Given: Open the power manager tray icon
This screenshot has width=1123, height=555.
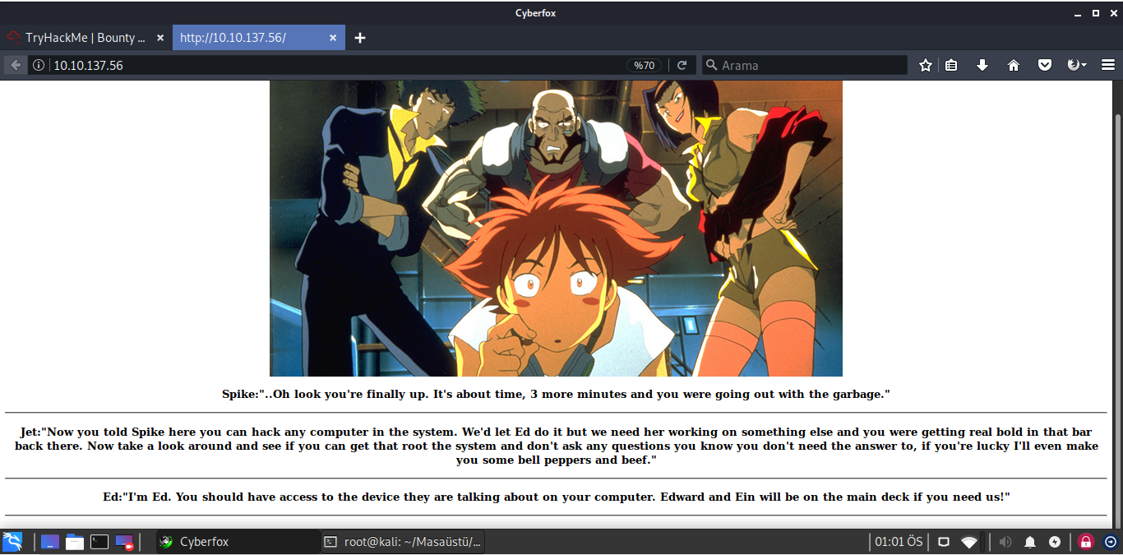Looking at the screenshot, I should (1055, 542).
